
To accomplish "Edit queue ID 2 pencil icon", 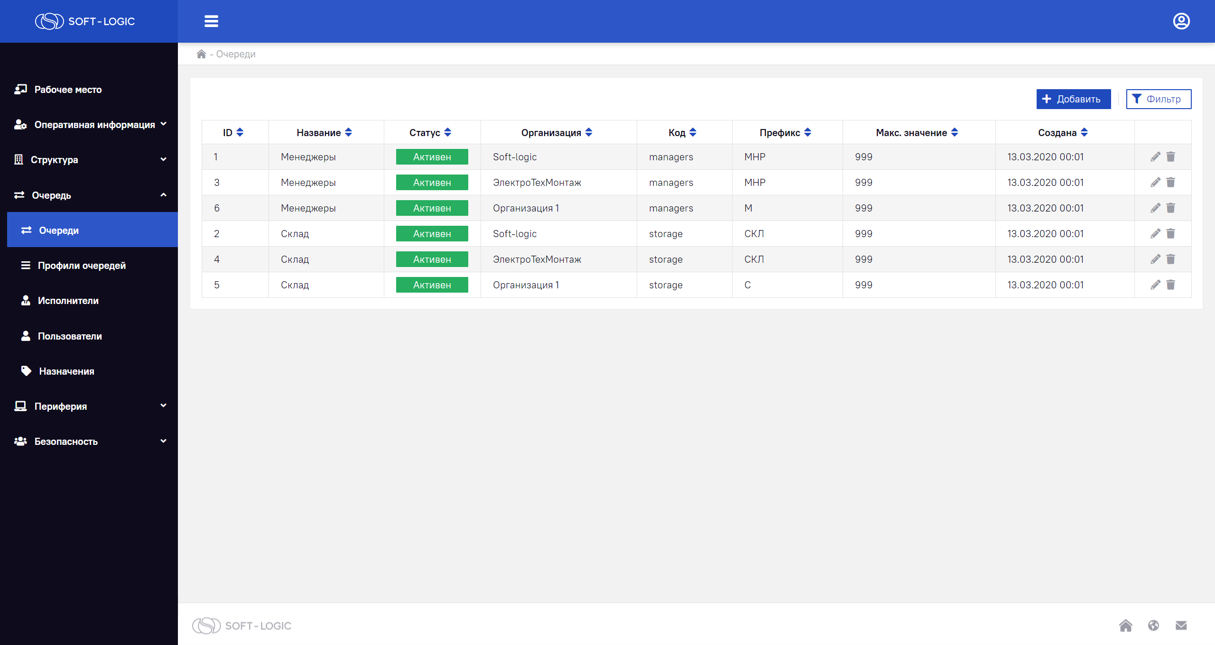I will tap(1155, 234).
